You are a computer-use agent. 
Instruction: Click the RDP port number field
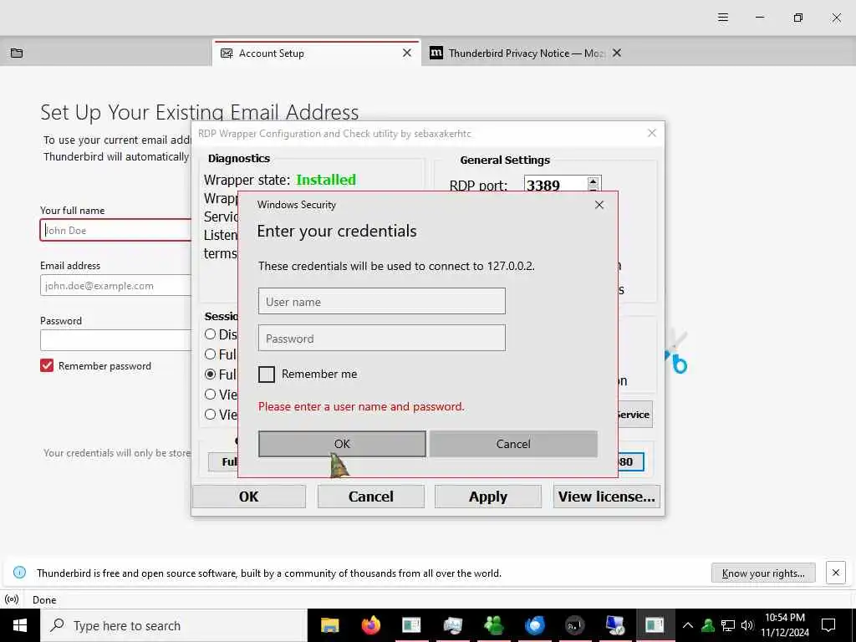coord(556,185)
